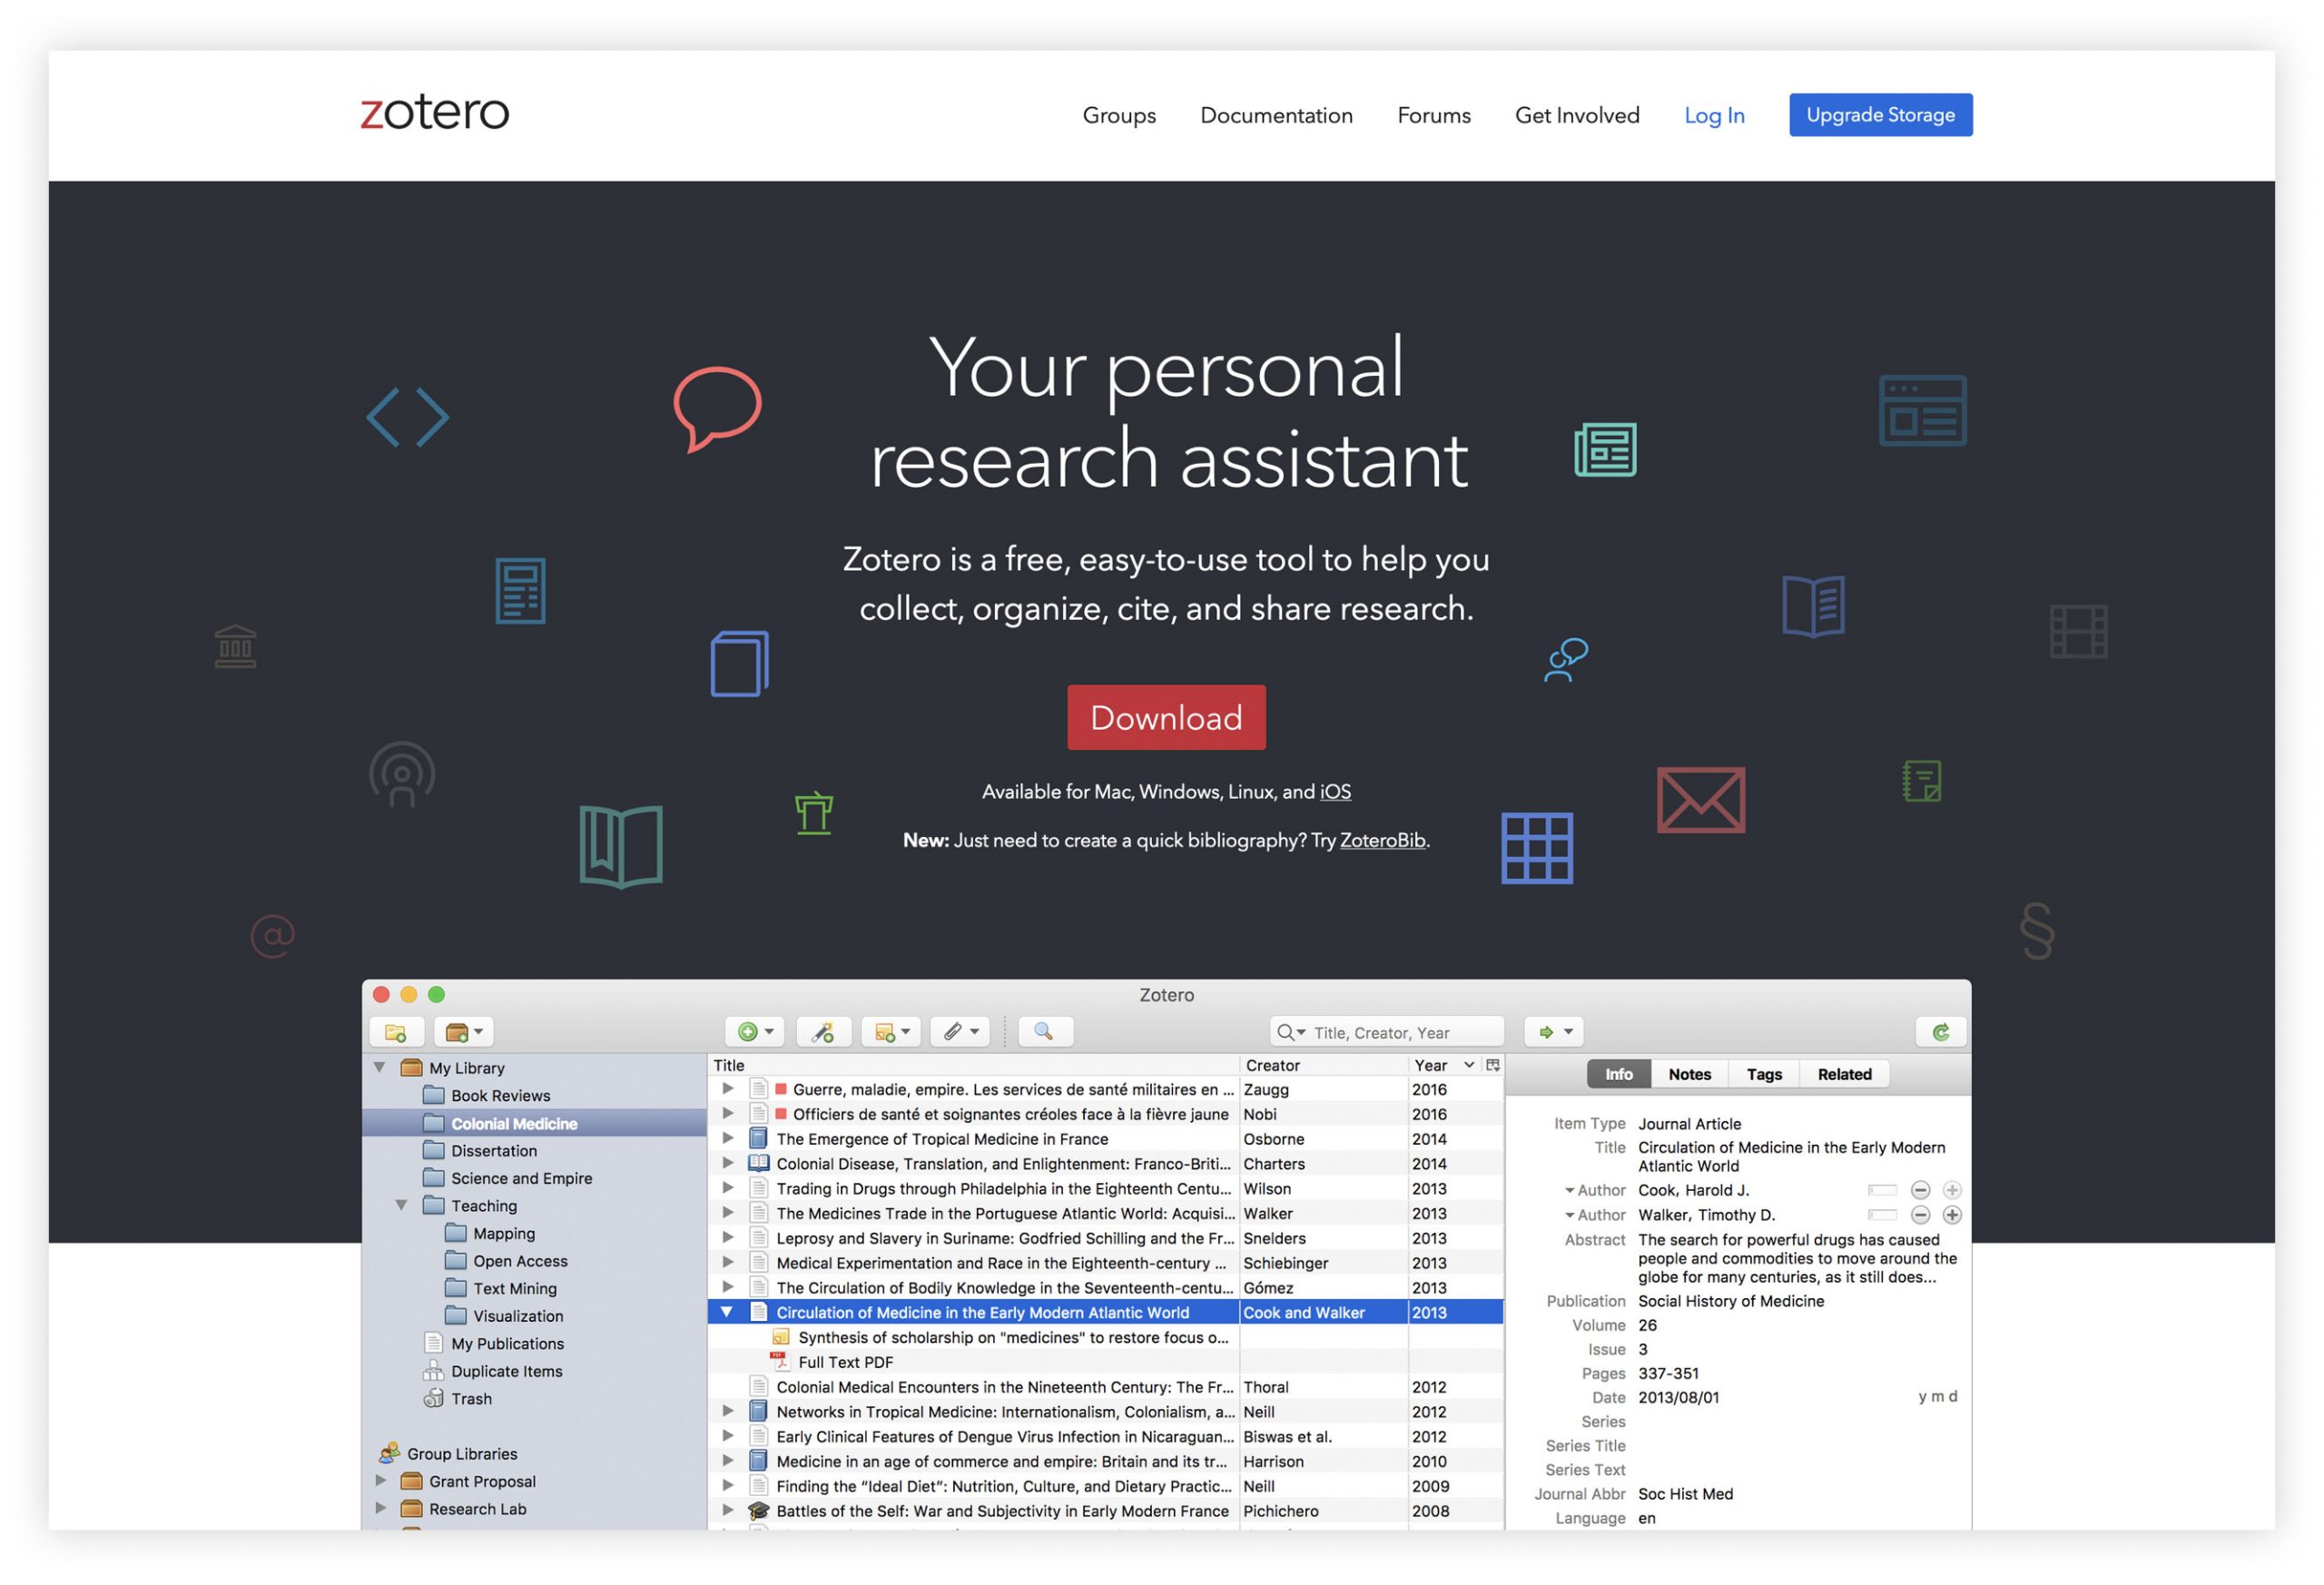
Task: Select the Colonial Medicine collection
Action: (x=535, y=1123)
